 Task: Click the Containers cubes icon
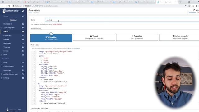coord(23,35)
